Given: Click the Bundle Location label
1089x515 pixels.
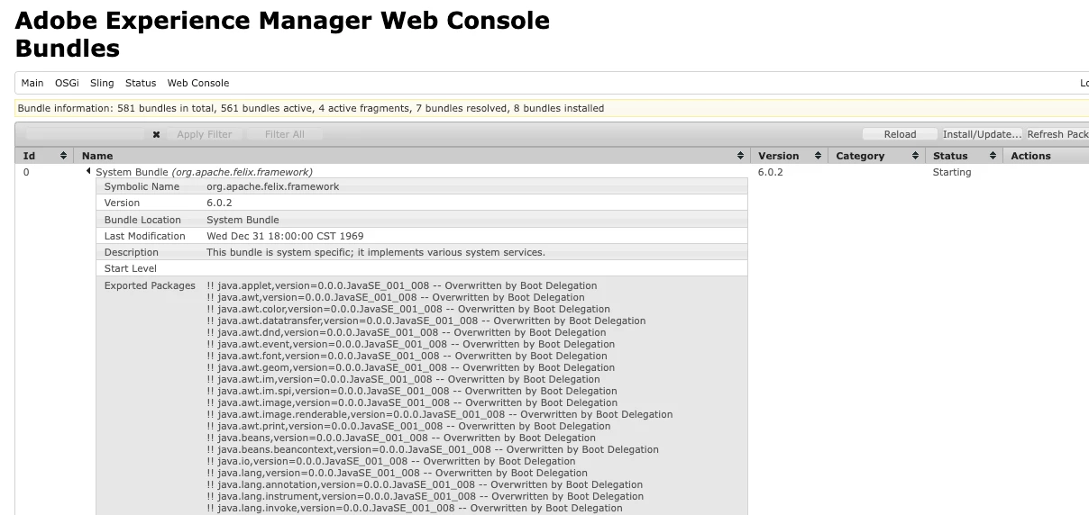Looking at the screenshot, I should point(144,220).
